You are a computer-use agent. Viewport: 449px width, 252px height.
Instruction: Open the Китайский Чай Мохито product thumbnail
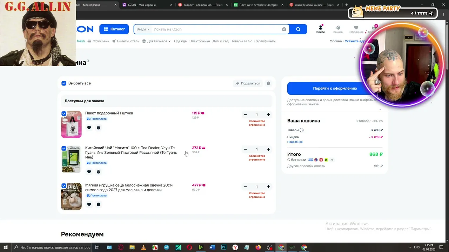tap(71, 159)
